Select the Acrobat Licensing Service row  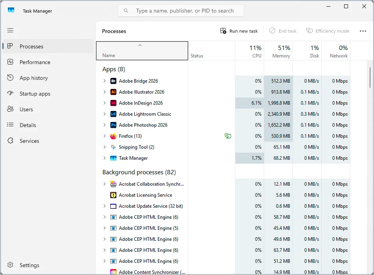click(x=223, y=195)
